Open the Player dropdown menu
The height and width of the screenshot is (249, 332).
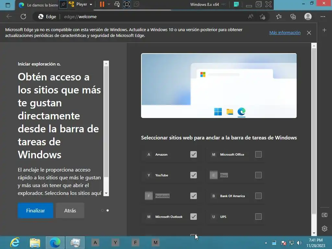point(84,4)
